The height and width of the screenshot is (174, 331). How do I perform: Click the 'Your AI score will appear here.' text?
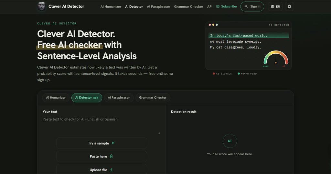click(230, 154)
